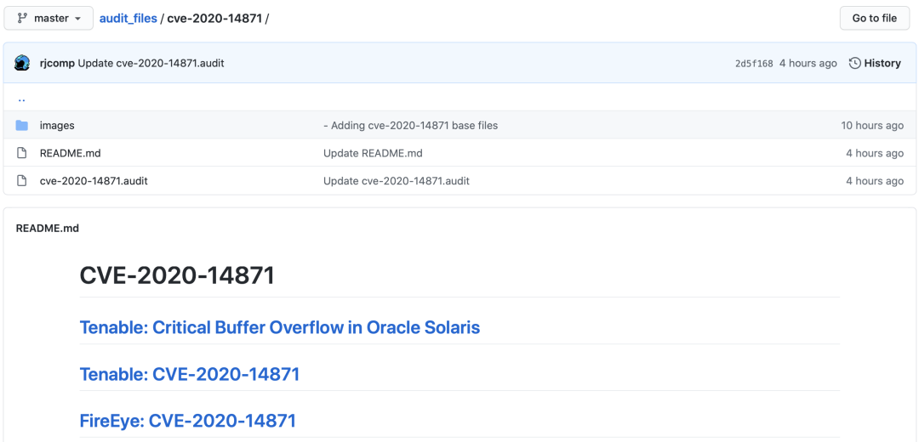Viewport: 919px width, 442px height.
Task: Open README.md file in list
Action: click(x=71, y=153)
